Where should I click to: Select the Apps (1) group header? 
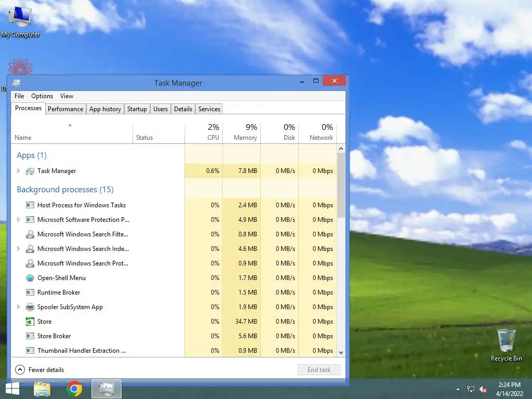(x=32, y=155)
